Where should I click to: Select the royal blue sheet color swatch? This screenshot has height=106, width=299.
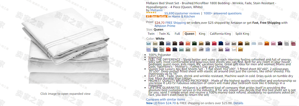coord(221,43)
